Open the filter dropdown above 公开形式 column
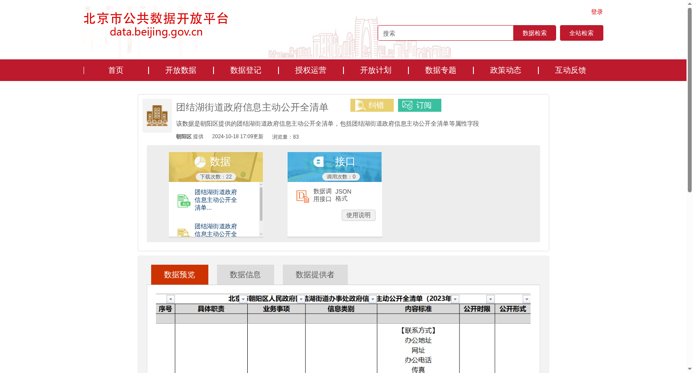 point(527,299)
